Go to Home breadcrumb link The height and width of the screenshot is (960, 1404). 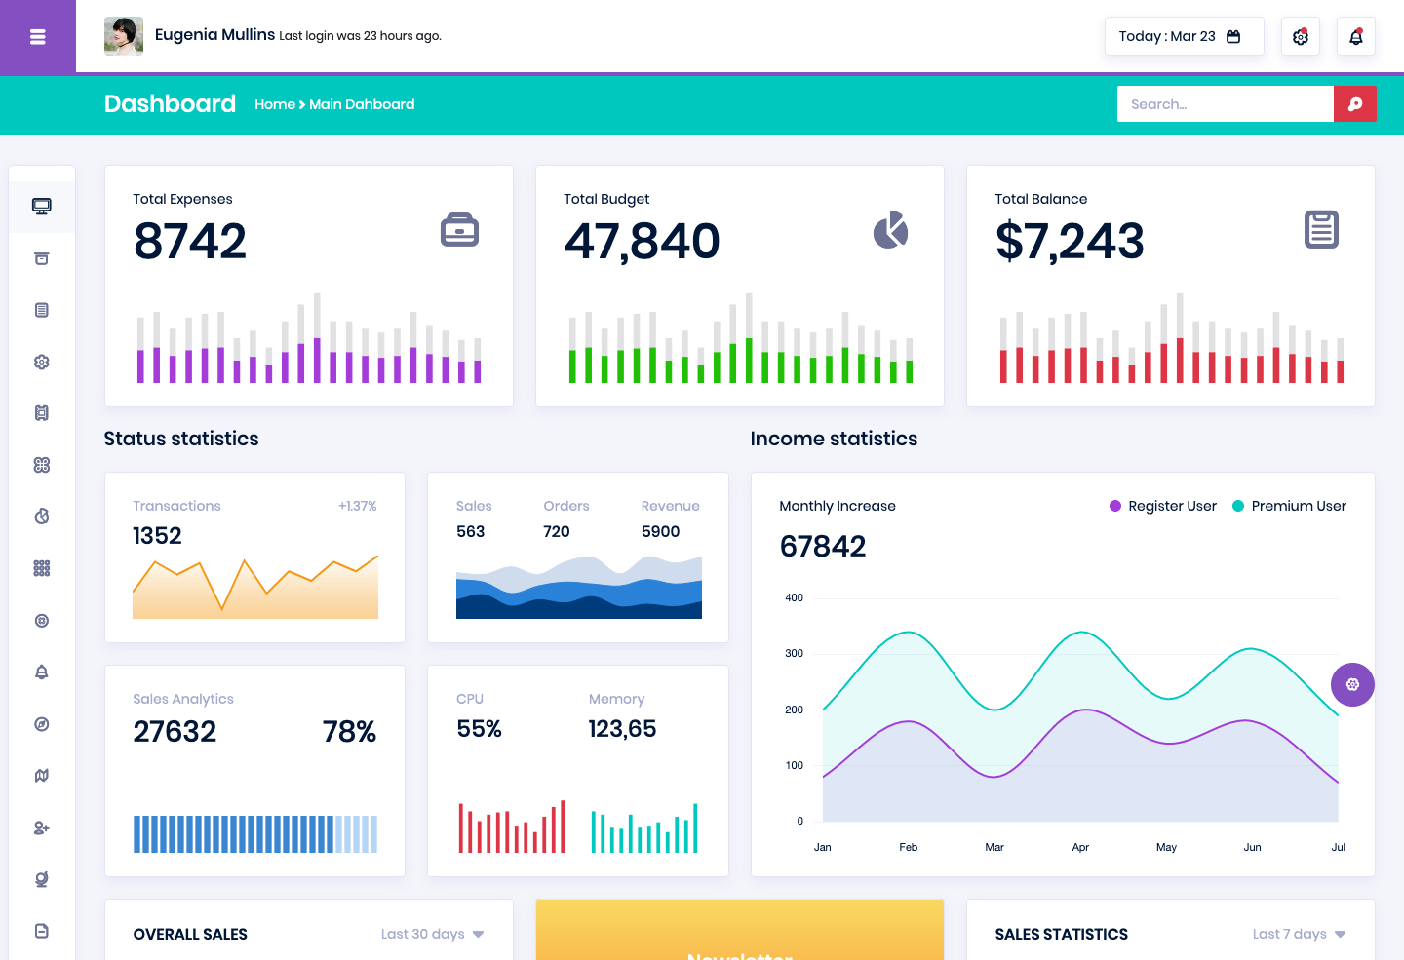(x=275, y=104)
